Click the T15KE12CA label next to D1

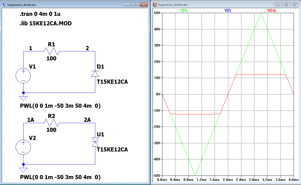coord(112,82)
